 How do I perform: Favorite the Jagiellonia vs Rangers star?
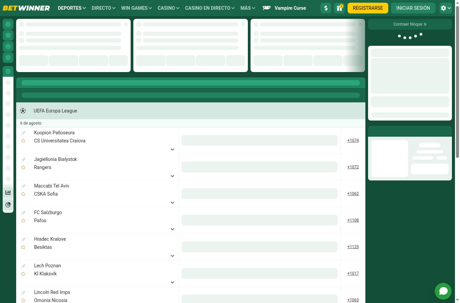23,167
